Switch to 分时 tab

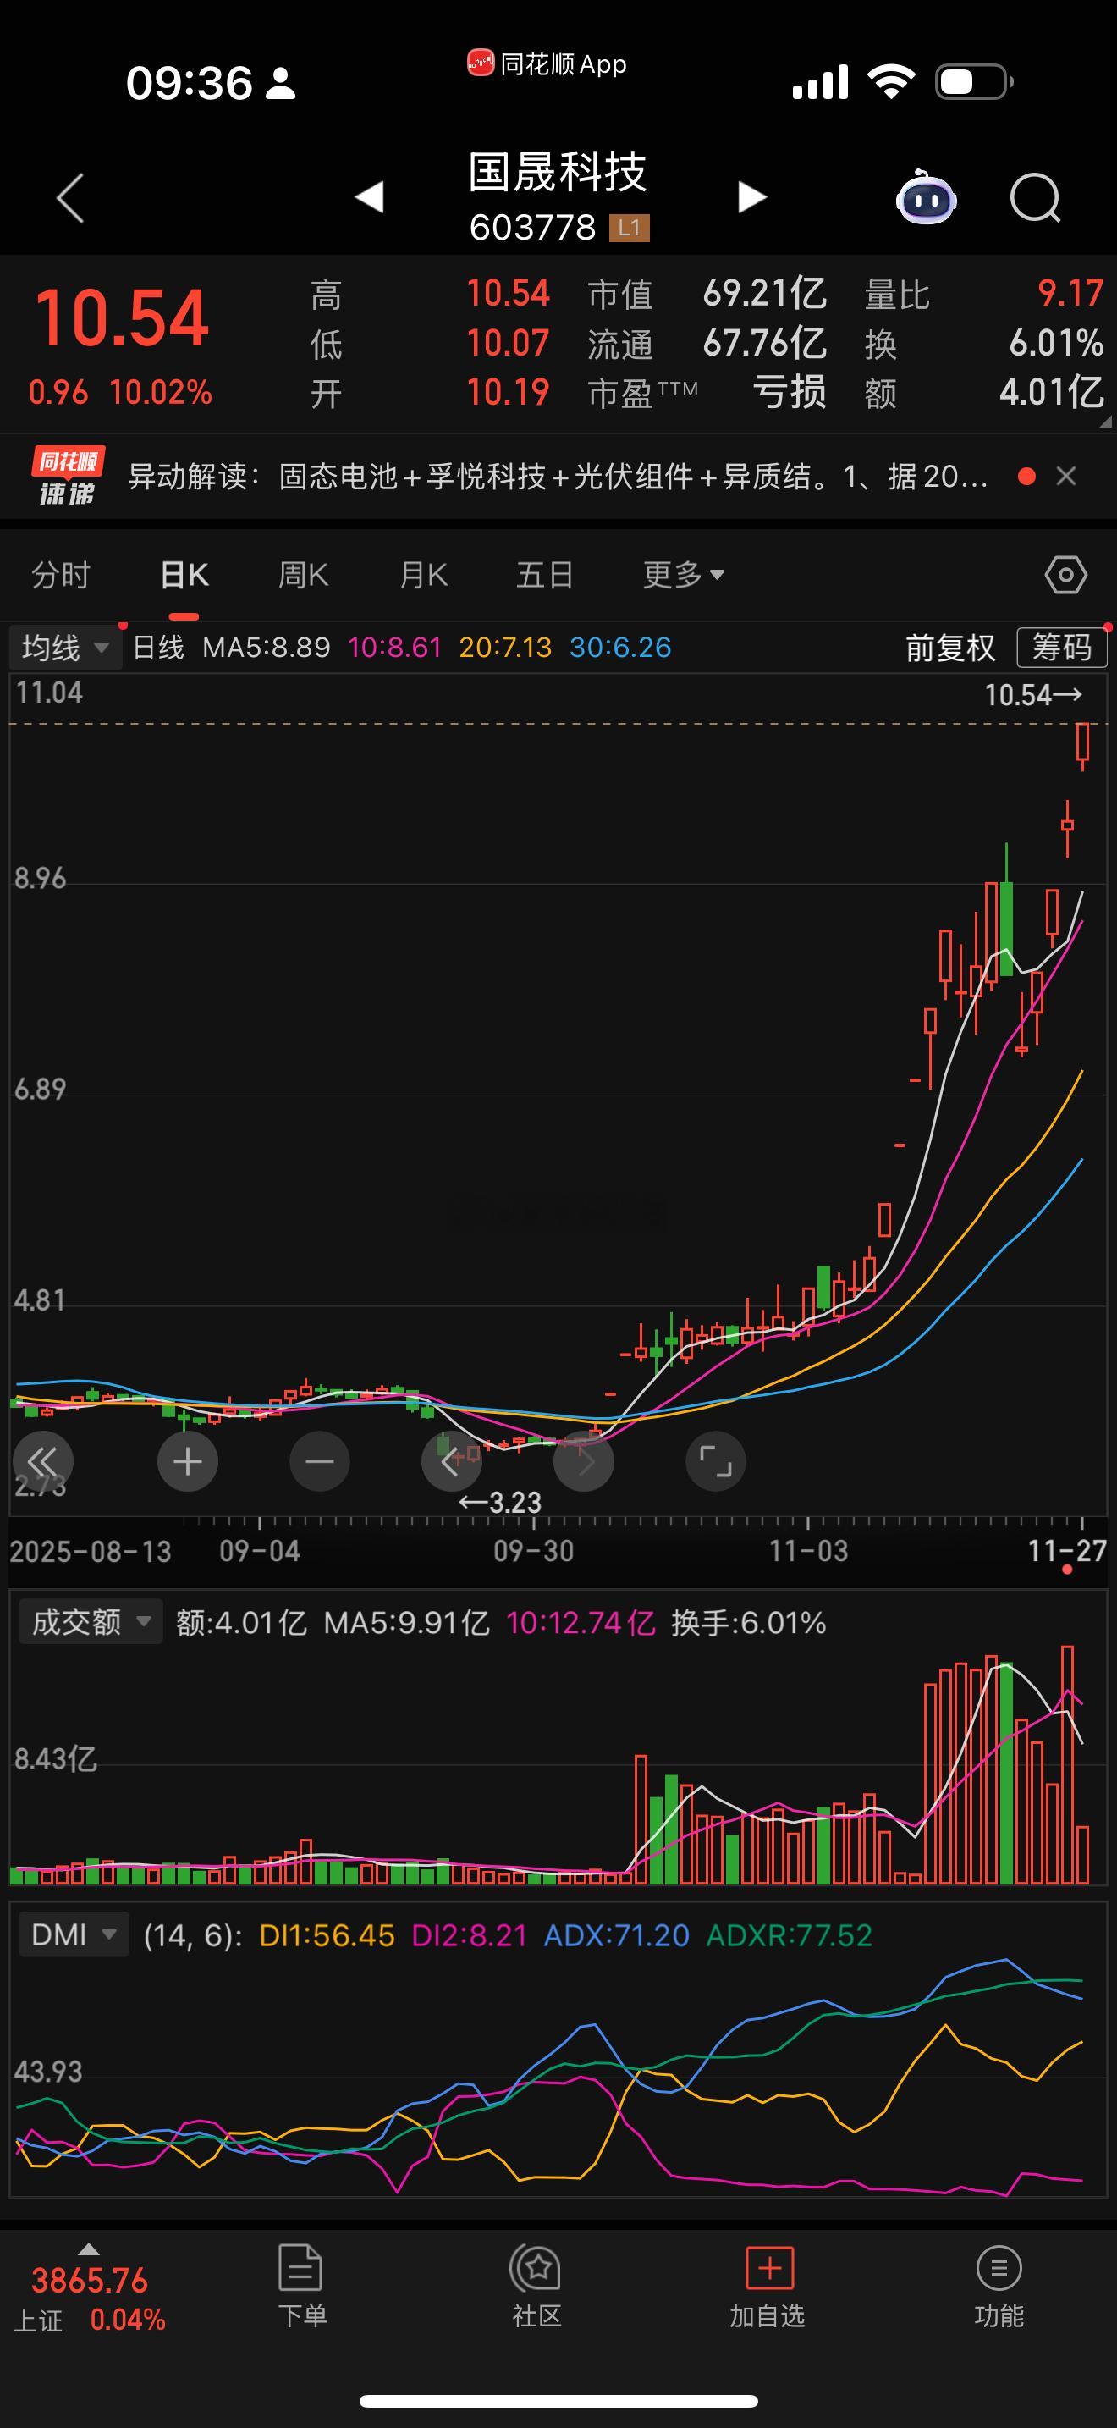[61, 574]
